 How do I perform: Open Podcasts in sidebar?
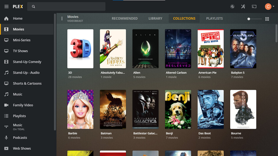[20, 137]
